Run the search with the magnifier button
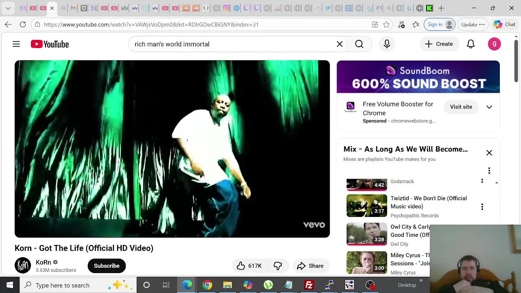Screen dimensions: 521x293 [x=359, y=44]
